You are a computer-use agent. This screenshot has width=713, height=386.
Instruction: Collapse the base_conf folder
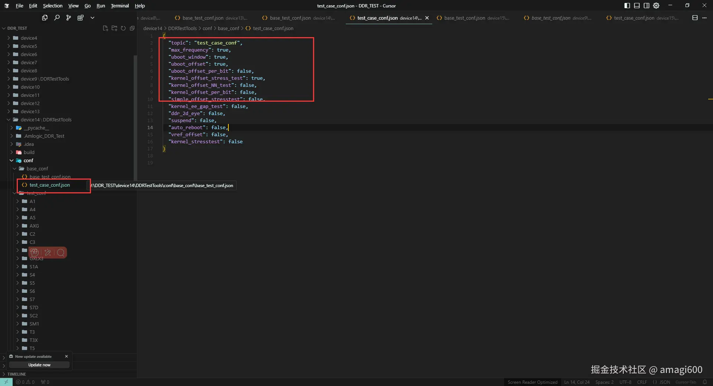pos(14,169)
